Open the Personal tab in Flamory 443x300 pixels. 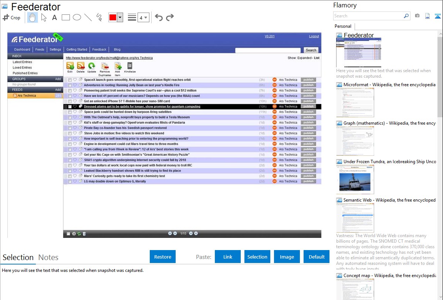click(x=343, y=26)
